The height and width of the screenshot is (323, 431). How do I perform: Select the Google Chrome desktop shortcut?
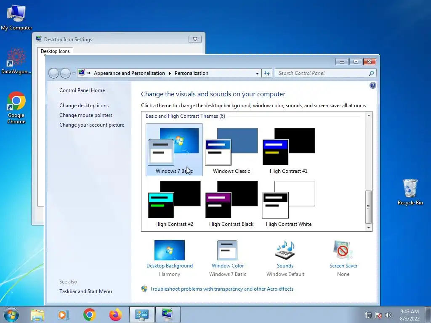click(x=16, y=107)
